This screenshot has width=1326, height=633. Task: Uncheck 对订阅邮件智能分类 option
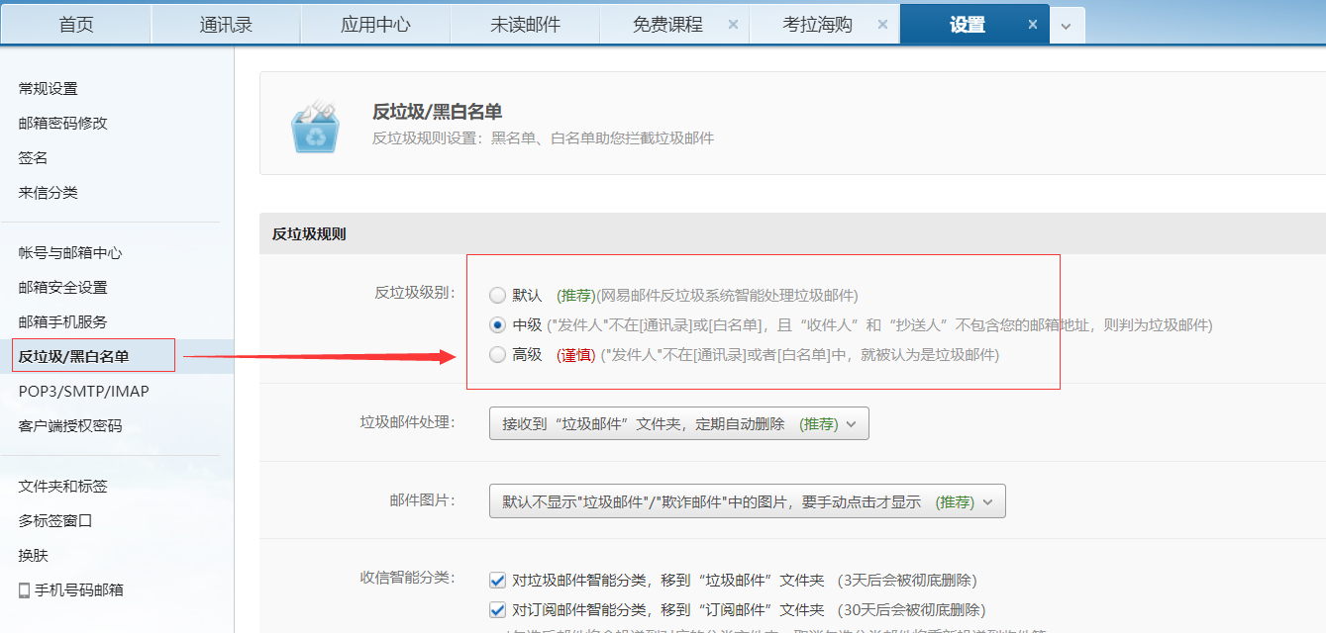point(496,610)
